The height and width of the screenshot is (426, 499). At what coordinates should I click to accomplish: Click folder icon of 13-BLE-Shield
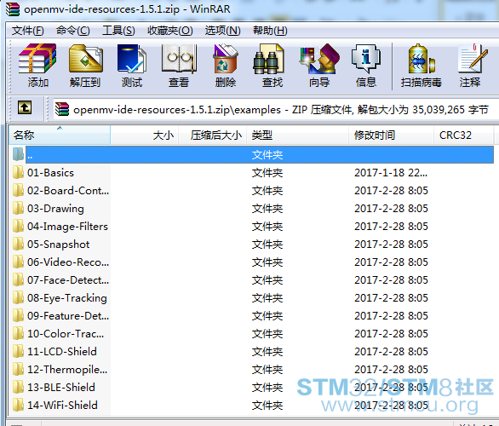(x=18, y=387)
